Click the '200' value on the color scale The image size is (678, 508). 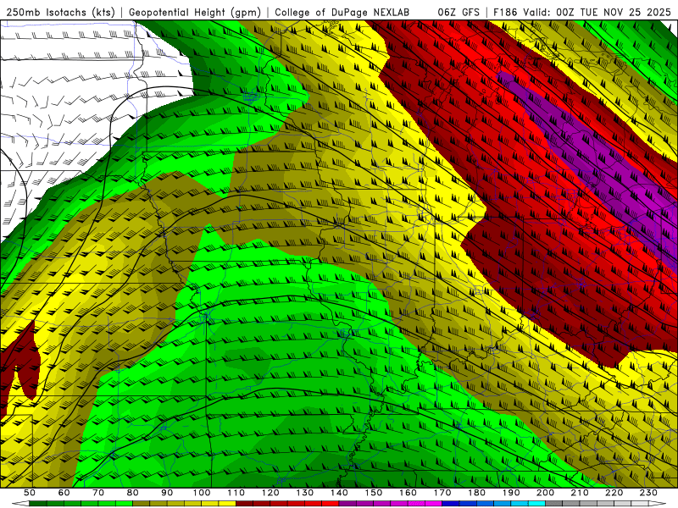545,493
